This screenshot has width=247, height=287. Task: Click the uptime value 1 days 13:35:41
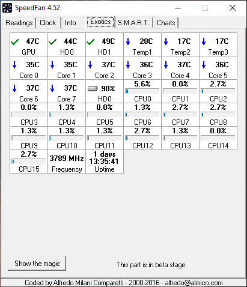(104, 158)
